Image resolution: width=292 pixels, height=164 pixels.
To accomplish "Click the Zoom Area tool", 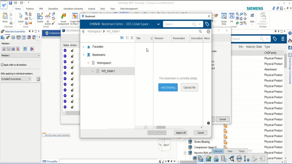I will [224, 16].
